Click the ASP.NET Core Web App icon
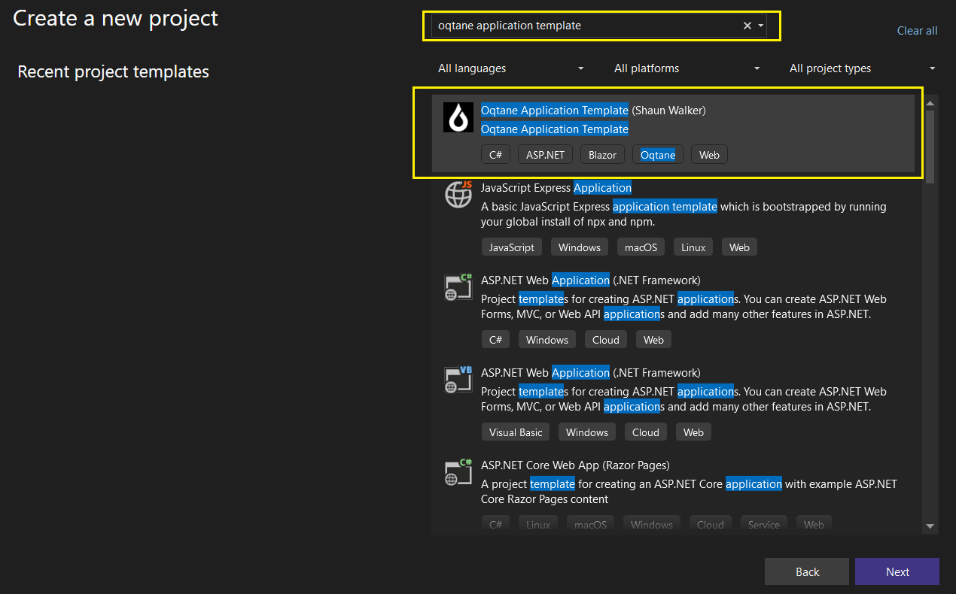Screen dimensions: 956x594 458,472
